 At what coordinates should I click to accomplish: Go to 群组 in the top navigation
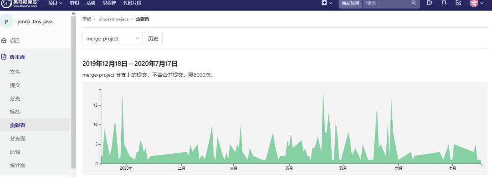coord(74,3)
